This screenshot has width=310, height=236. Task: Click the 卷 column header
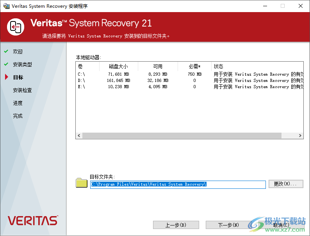(x=87, y=66)
